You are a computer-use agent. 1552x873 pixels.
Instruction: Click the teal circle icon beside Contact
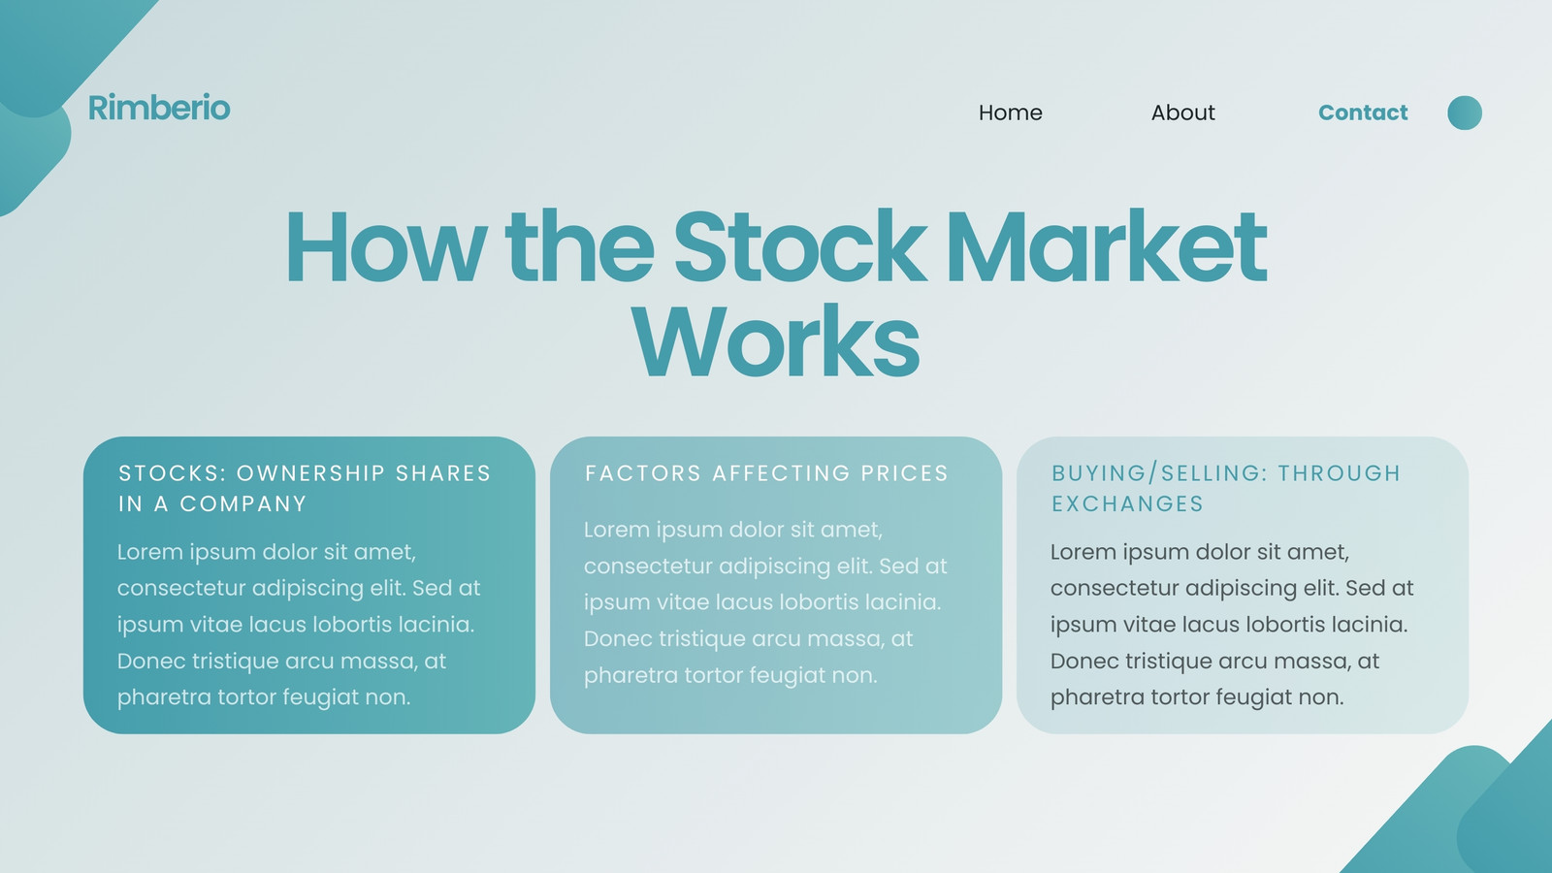click(x=1465, y=113)
